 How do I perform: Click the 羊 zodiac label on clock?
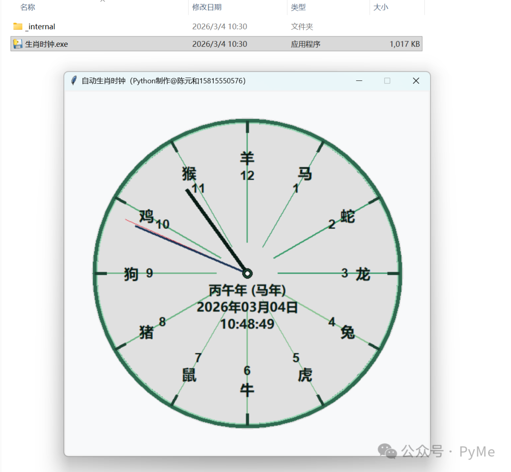[x=247, y=158]
